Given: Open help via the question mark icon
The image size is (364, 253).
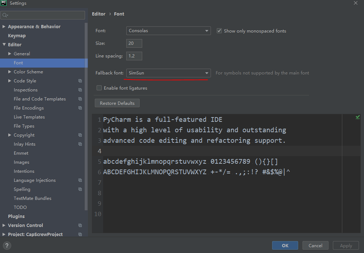Looking at the screenshot, I should [7, 245].
